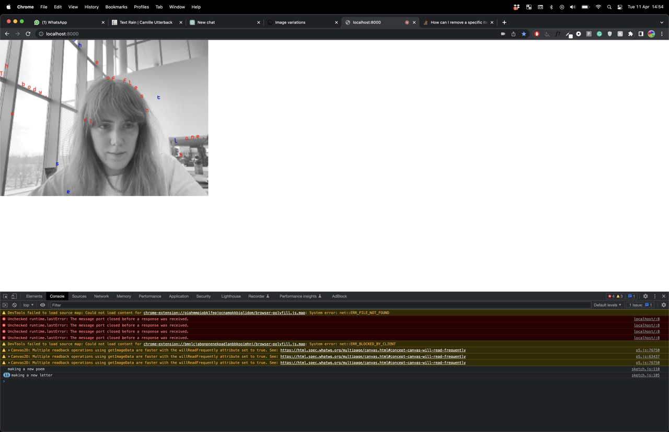Open the Sources panel tab
The image size is (669, 432).
79,296
